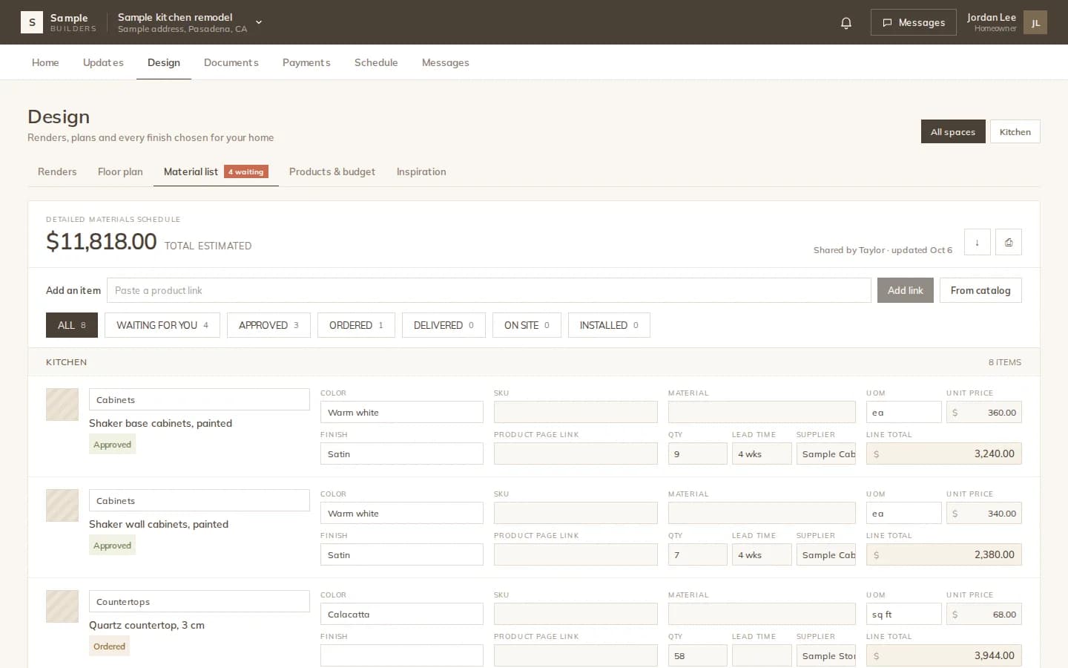
Task: Click the $11,818.00 total estimated amount
Action: pyautogui.click(x=102, y=241)
